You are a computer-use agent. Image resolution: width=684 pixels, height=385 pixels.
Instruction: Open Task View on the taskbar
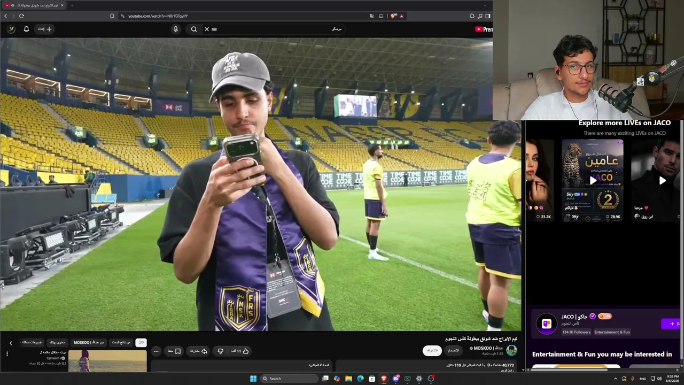tap(325, 379)
